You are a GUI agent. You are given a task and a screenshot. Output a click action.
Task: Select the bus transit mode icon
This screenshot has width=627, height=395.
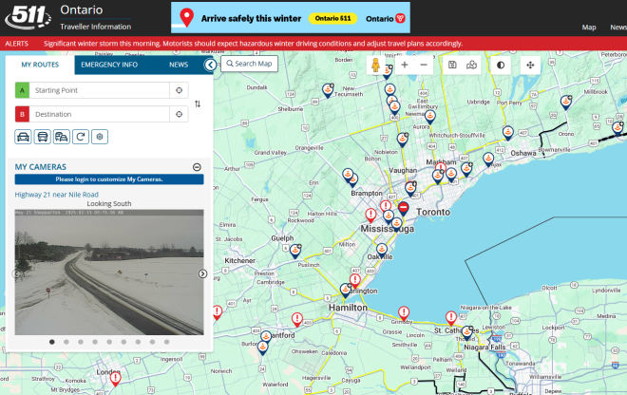tap(42, 137)
